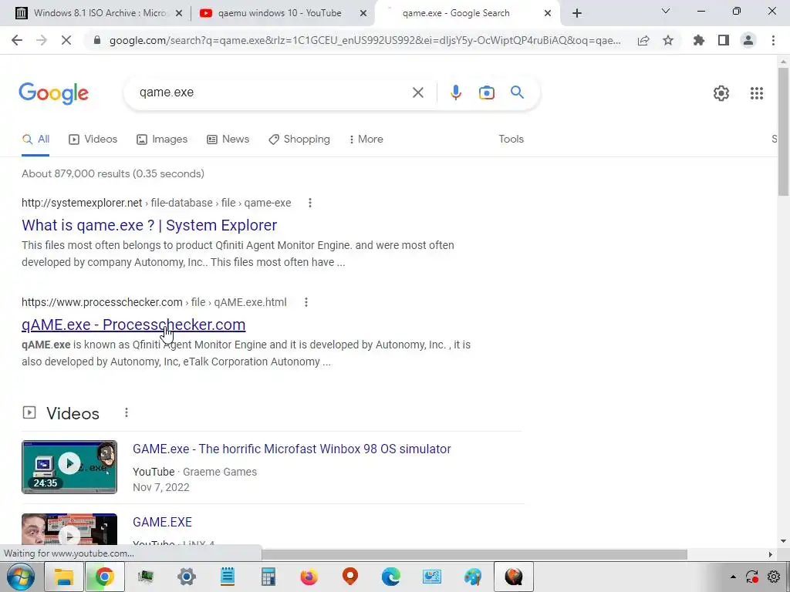Open the Paint palette icon in taskbar
This screenshot has width=790, height=592.
tap(473, 577)
